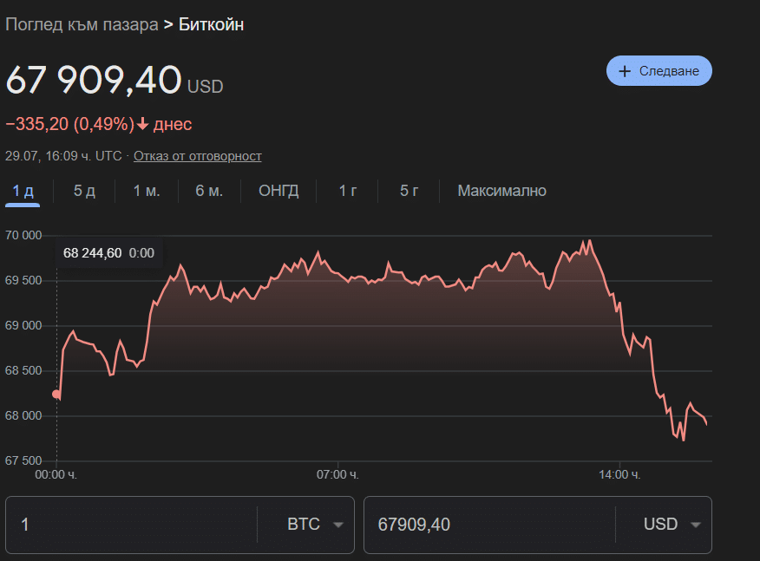Click the red down arrow next to днес
760x561 pixels.
142,125
